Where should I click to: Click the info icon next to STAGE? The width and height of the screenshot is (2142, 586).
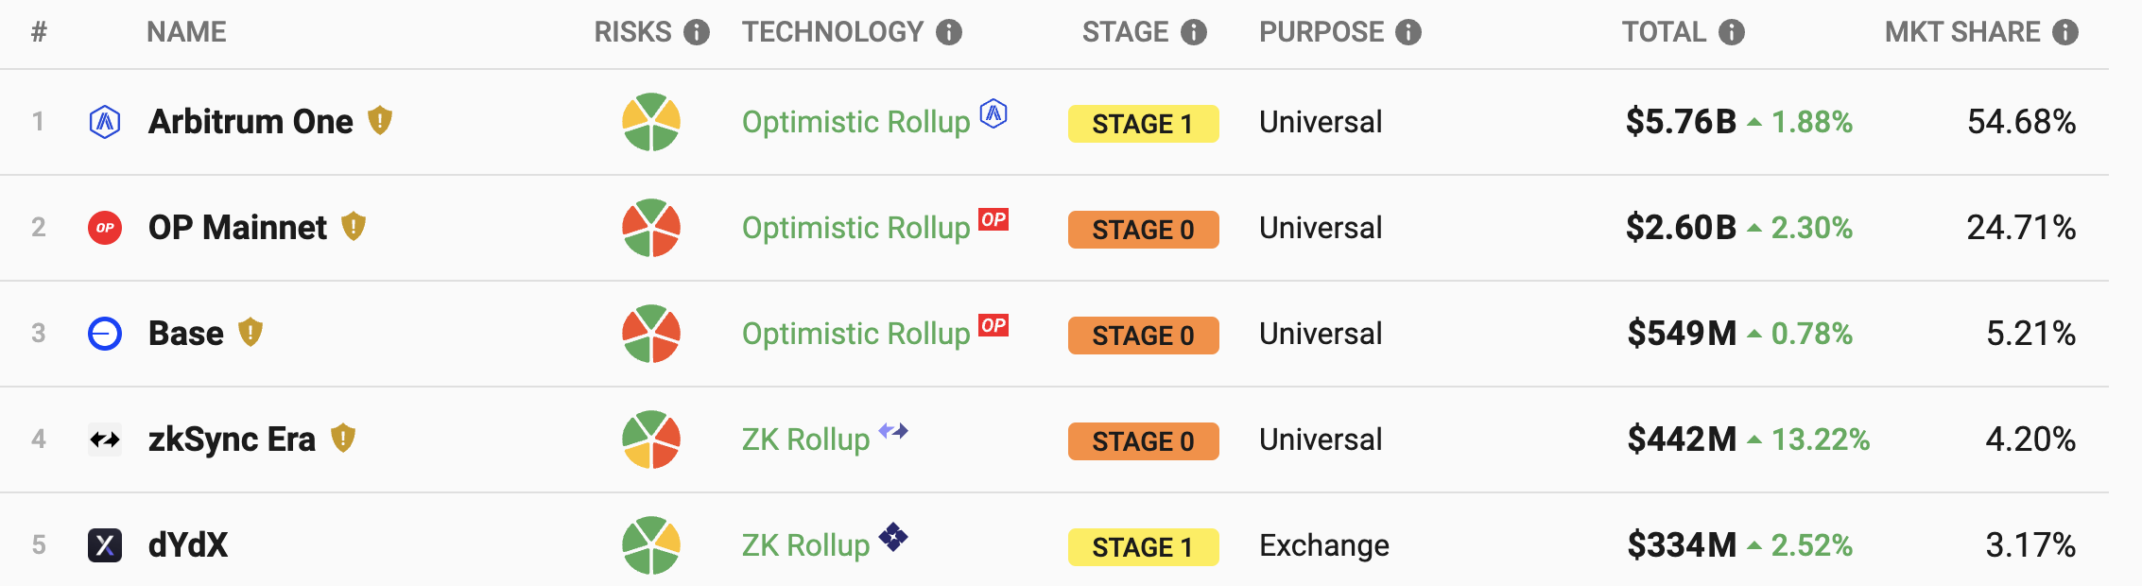(x=1194, y=32)
